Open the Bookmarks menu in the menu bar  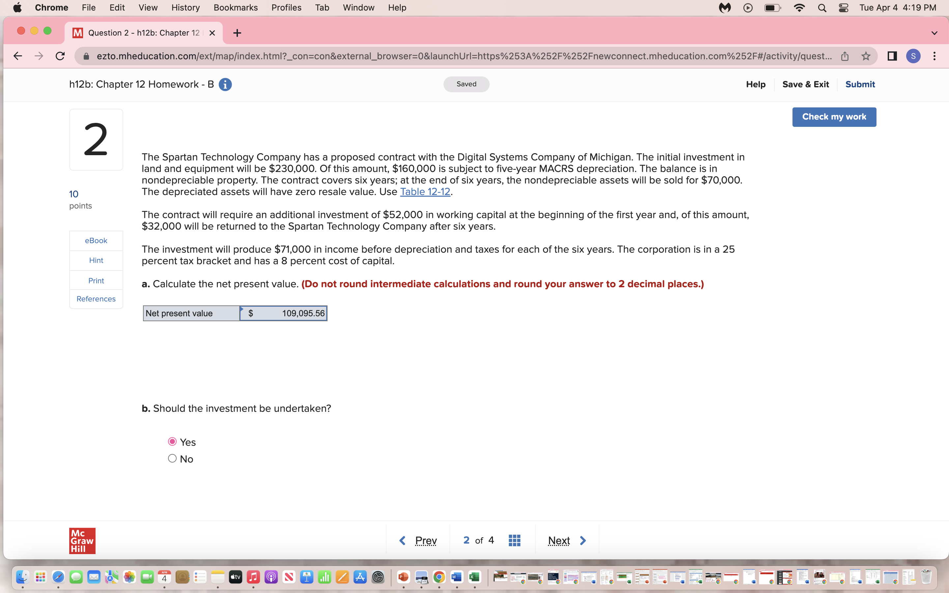(236, 8)
